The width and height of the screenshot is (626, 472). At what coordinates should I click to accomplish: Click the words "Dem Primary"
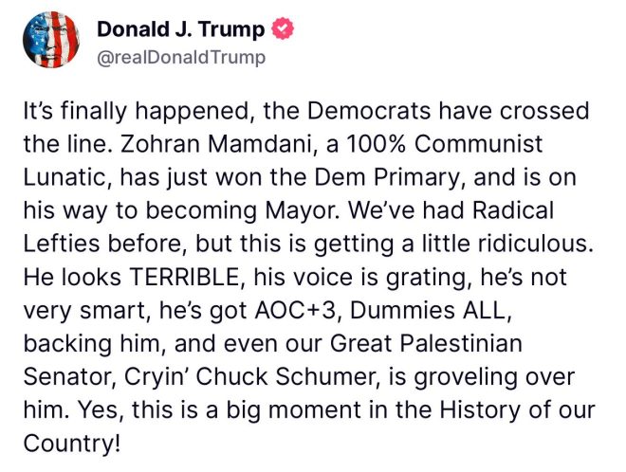[387, 178]
